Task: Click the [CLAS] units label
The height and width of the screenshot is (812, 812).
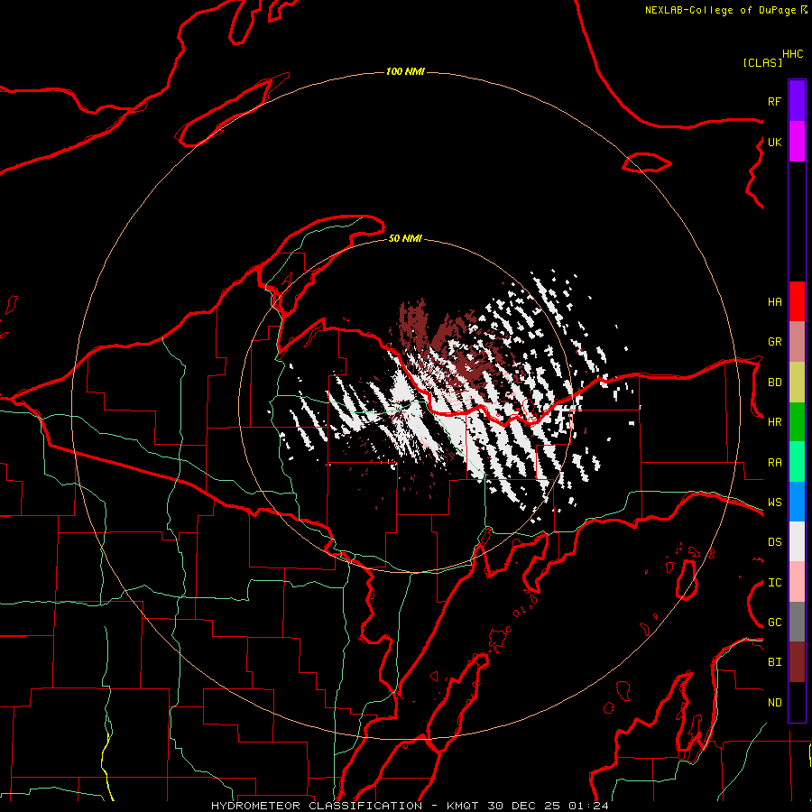Action: pos(762,62)
